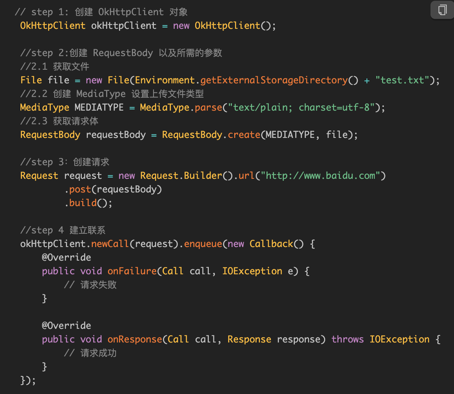
Task: Click the 'parse' method call
Action: 208,108
